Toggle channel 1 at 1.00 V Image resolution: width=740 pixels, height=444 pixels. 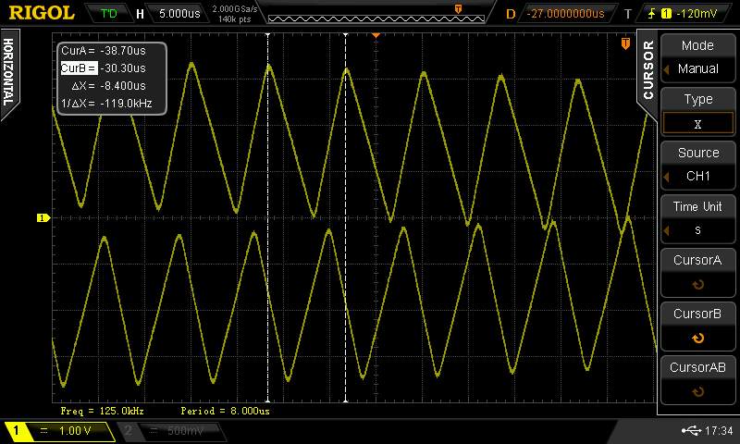coord(55,431)
